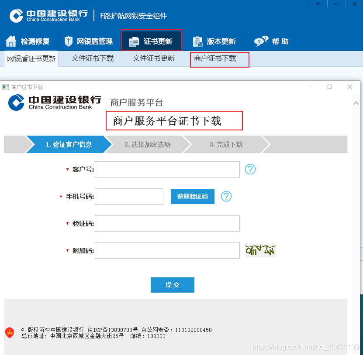Open help icon next to 获取验证码
The height and width of the screenshot is (355, 363).
pyautogui.click(x=226, y=196)
